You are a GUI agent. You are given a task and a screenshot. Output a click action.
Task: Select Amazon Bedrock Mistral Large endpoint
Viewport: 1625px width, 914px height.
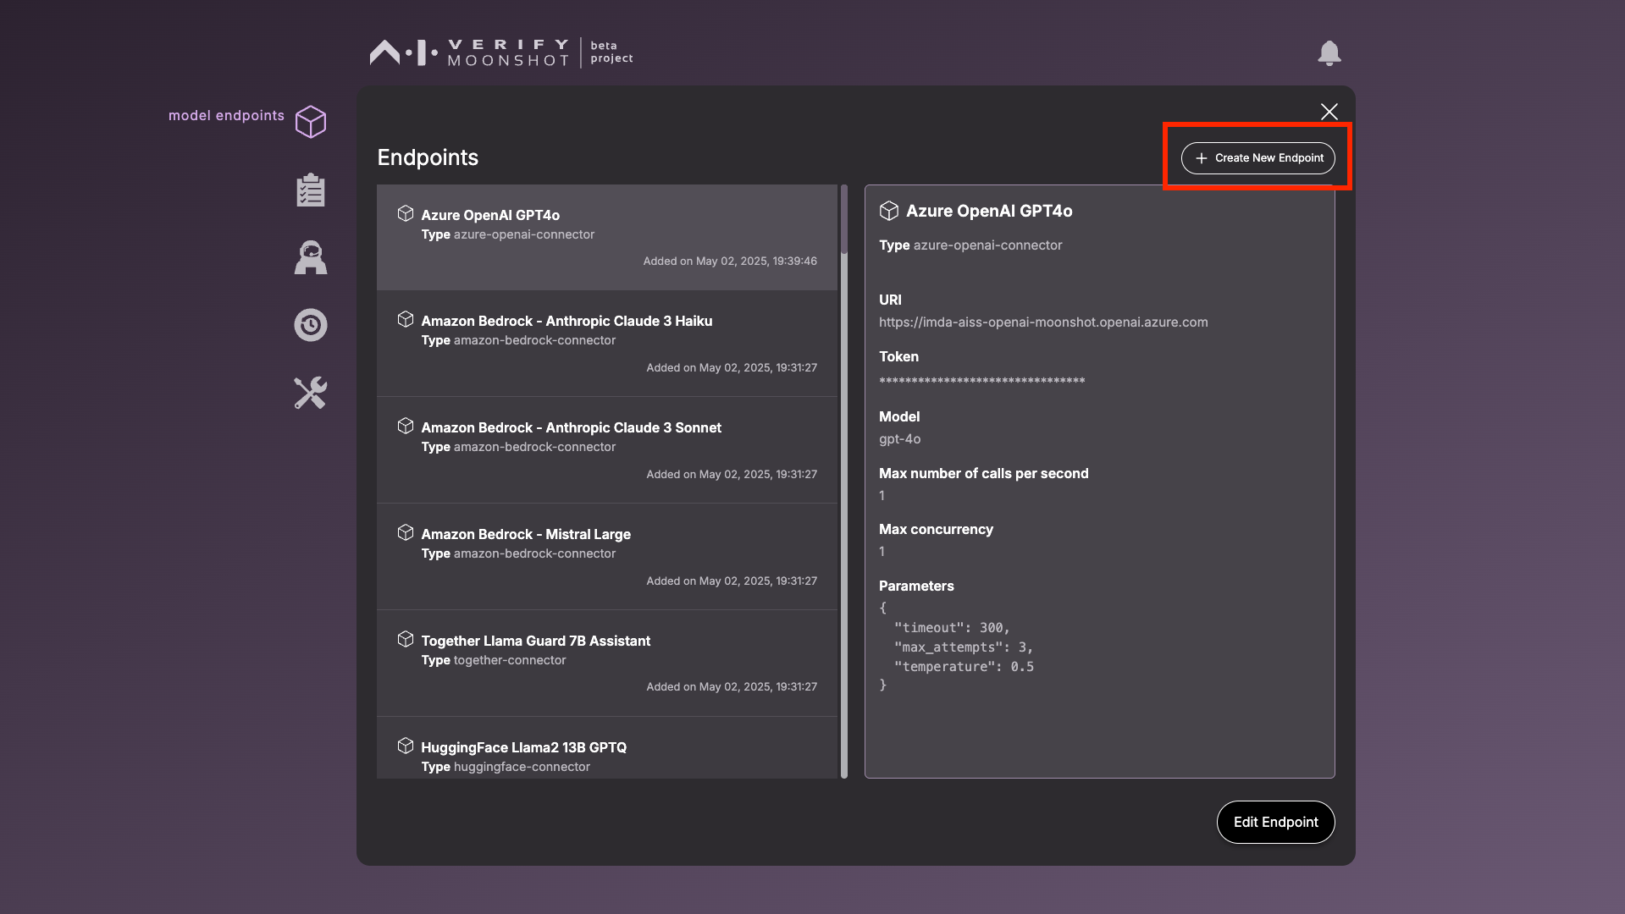(607, 557)
